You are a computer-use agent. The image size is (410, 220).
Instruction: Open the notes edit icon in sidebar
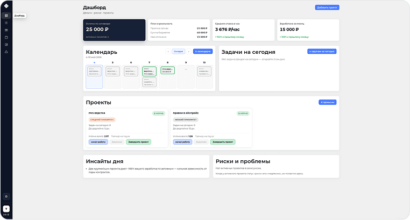(x=6, y=45)
